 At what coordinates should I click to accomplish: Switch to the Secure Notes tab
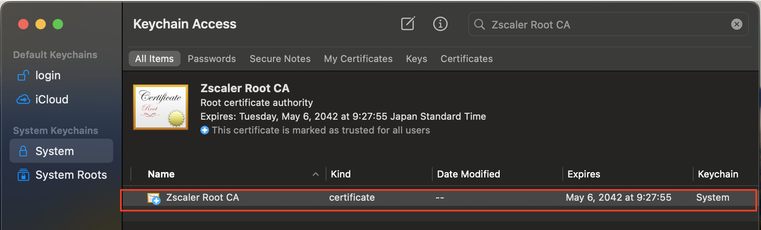(280, 59)
